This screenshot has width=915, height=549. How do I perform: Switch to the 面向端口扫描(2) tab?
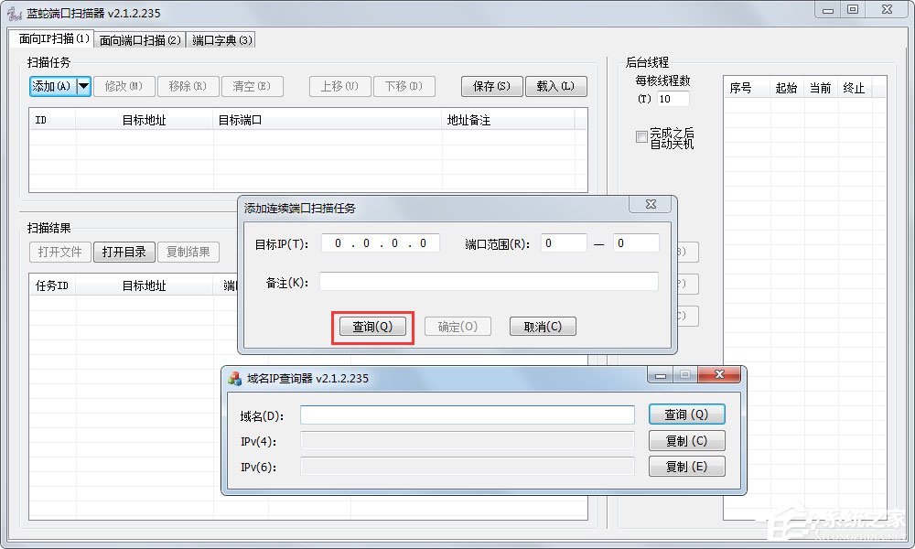(x=140, y=39)
